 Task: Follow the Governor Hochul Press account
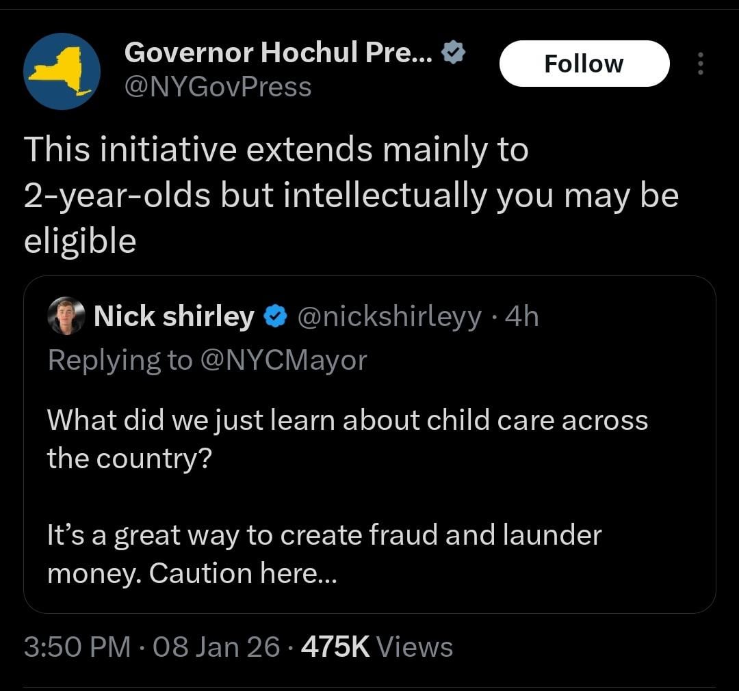pyautogui.click(x=584, y=64)
